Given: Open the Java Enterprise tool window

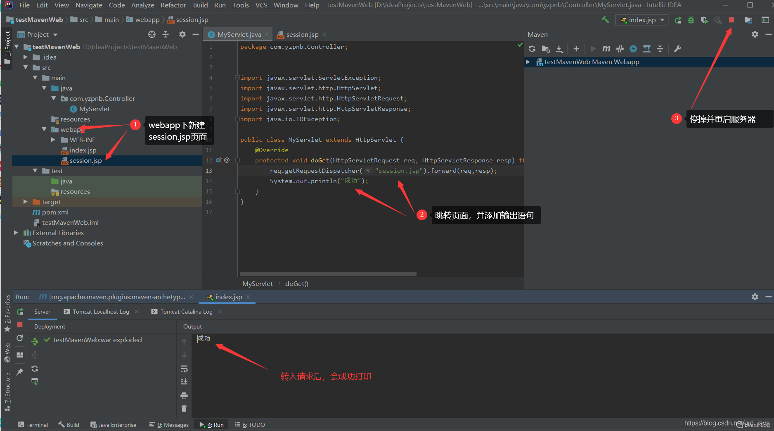Looking at the screenshot, I should click(114, 424).
